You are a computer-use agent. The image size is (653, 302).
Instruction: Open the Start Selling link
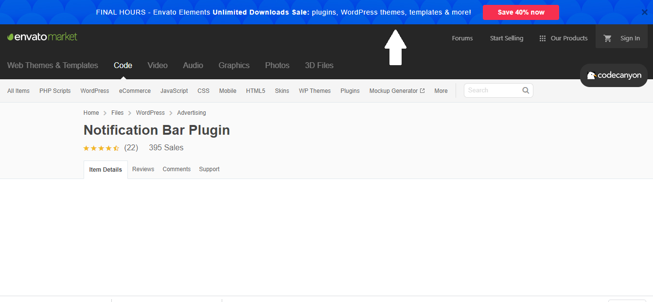coord(507,38)
